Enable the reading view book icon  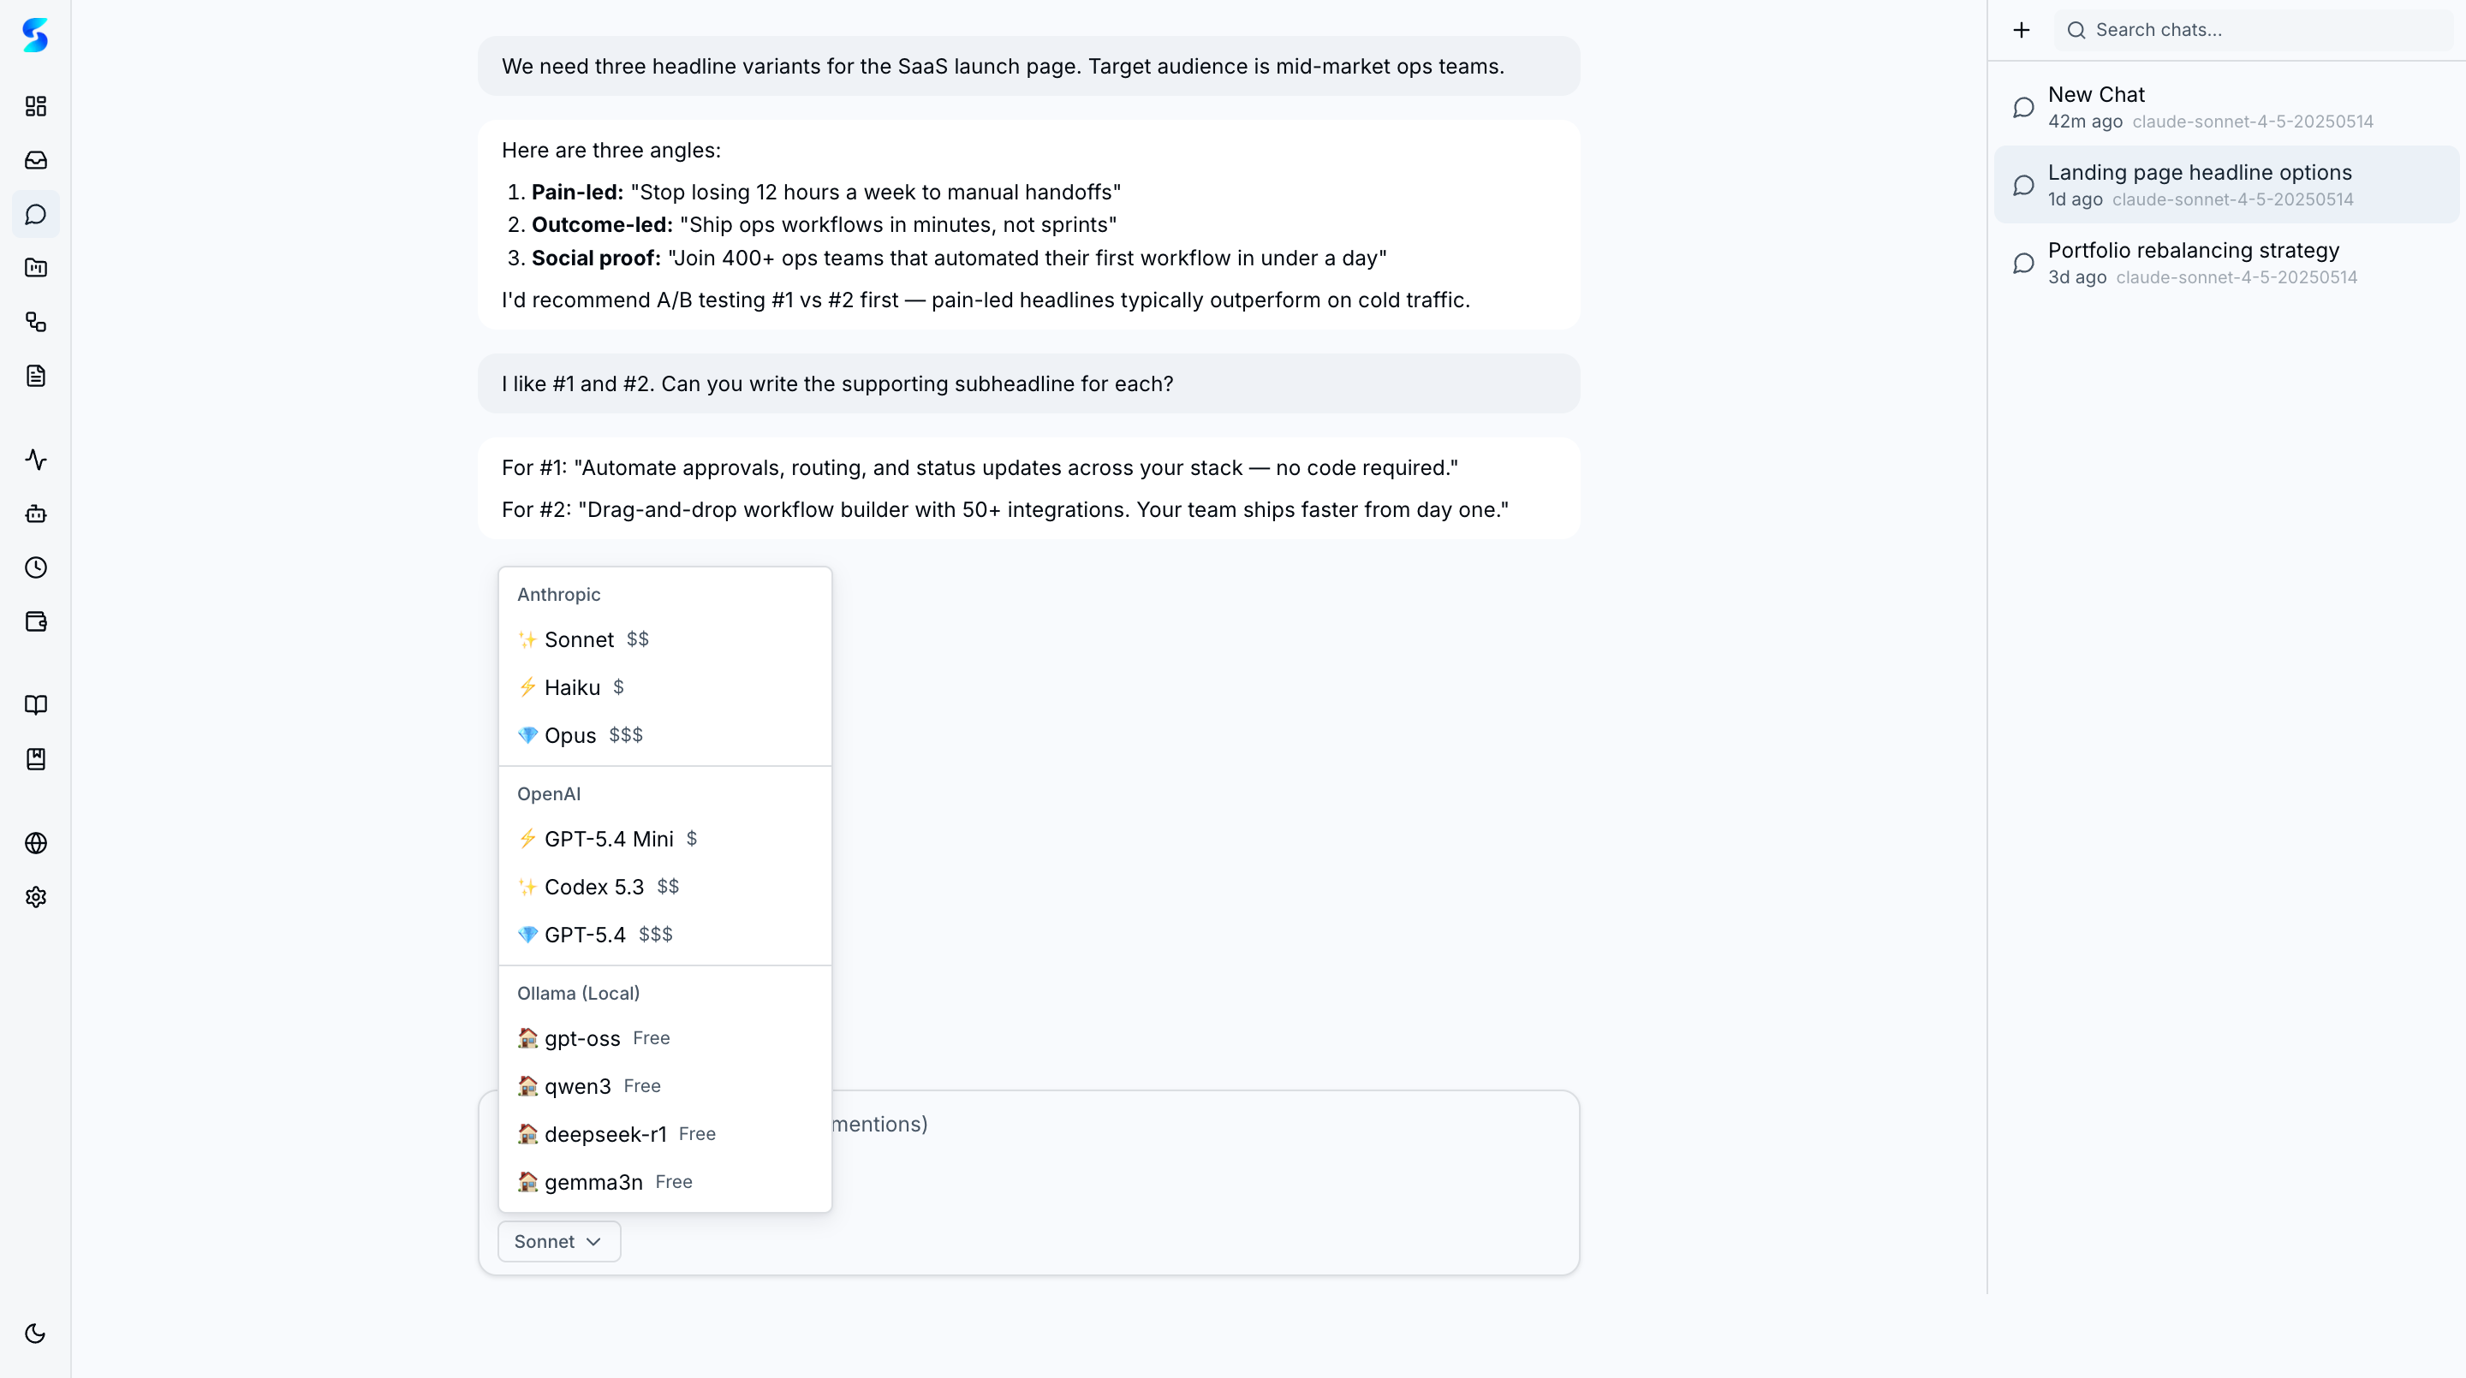click(x=35, y=705)
